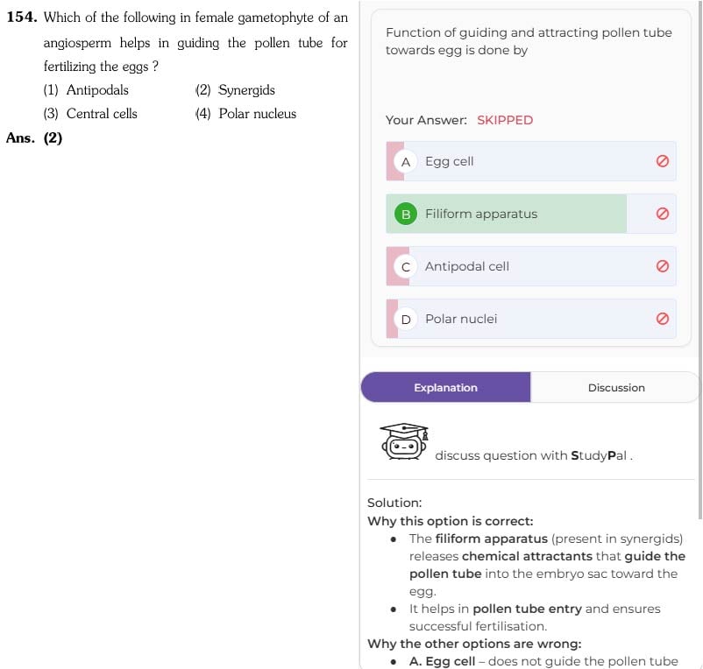This screenshot has width=703, height=669.
Task: Choose the Egg cell answer row
Action: (x=531, y=161)
